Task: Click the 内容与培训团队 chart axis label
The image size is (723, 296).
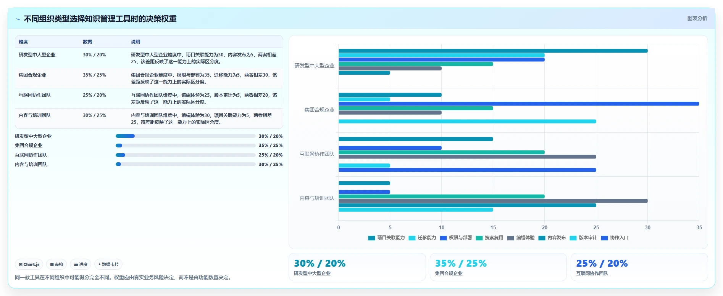Action: point(317,198)
